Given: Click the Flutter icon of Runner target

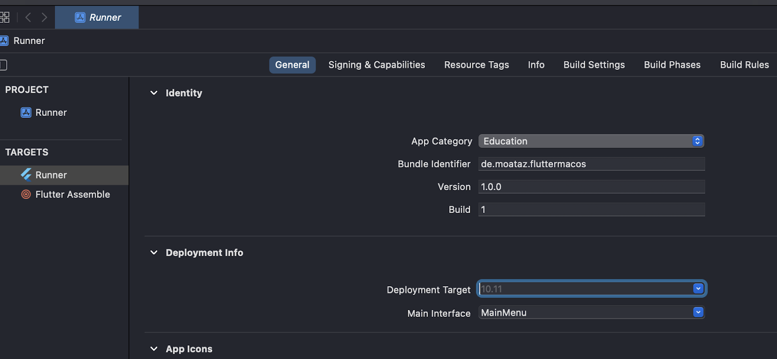Looking at the screenshot, I should pos(26,175).
